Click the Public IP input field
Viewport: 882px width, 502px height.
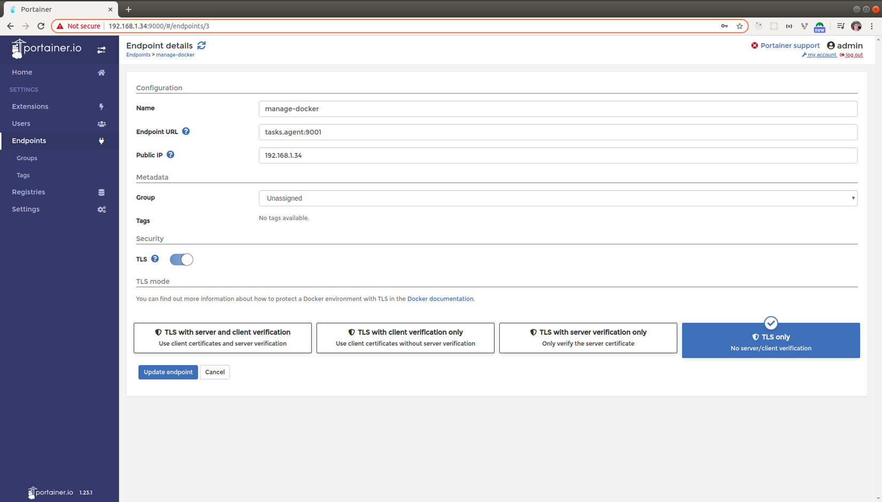click(x=558, y=155)
